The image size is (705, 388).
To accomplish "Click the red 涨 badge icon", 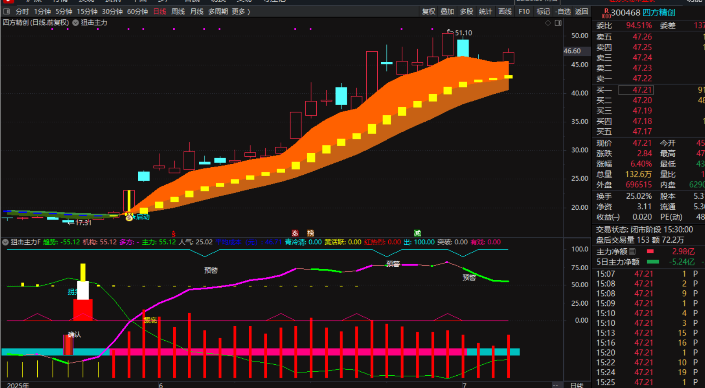I will click(x=295, y=233).
